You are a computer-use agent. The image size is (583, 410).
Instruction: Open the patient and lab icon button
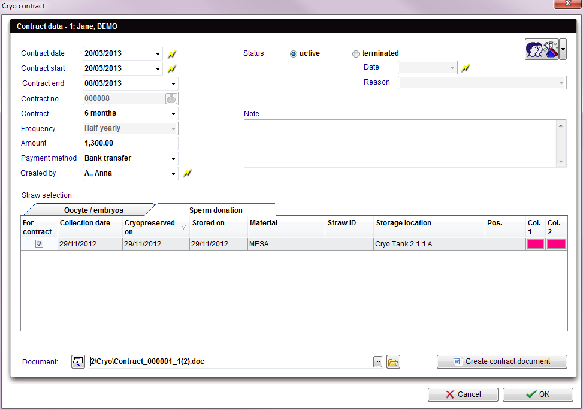(x=542, y=49)
